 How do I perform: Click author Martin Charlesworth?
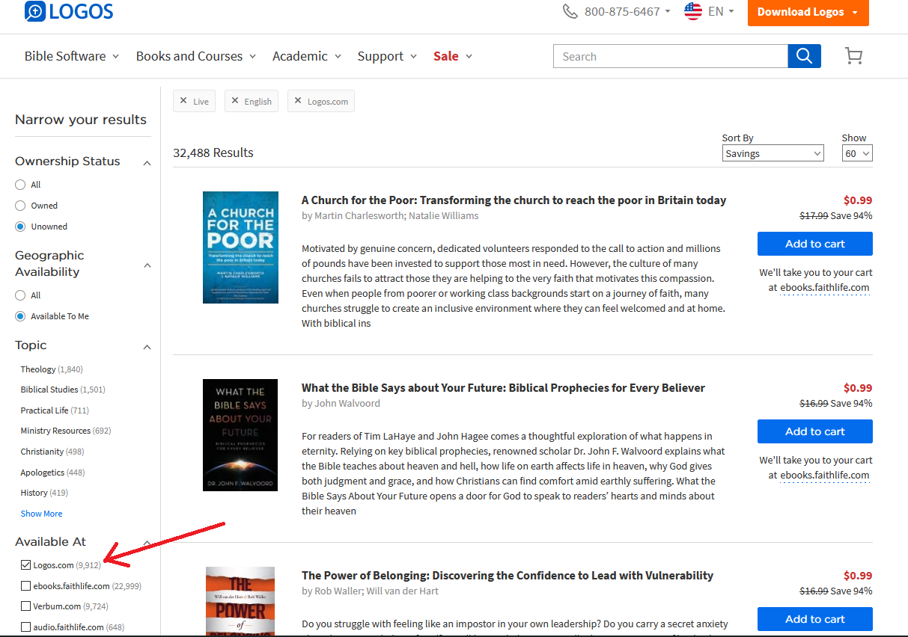tap(360, 216)
